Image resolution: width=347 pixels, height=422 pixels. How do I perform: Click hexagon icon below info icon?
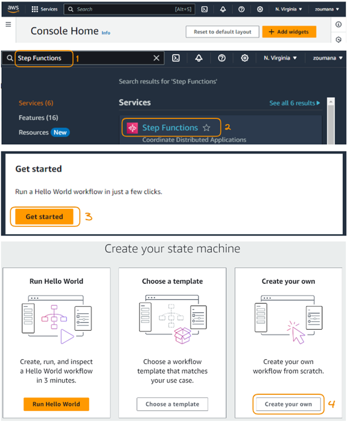click(339, 40)
